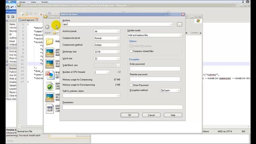Select the Sampling property row

click(12, 85)
